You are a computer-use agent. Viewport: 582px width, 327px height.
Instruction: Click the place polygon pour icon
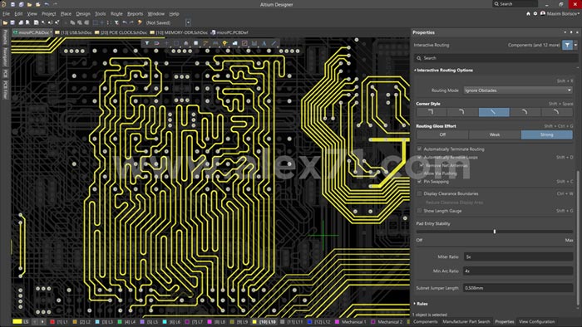234,43
